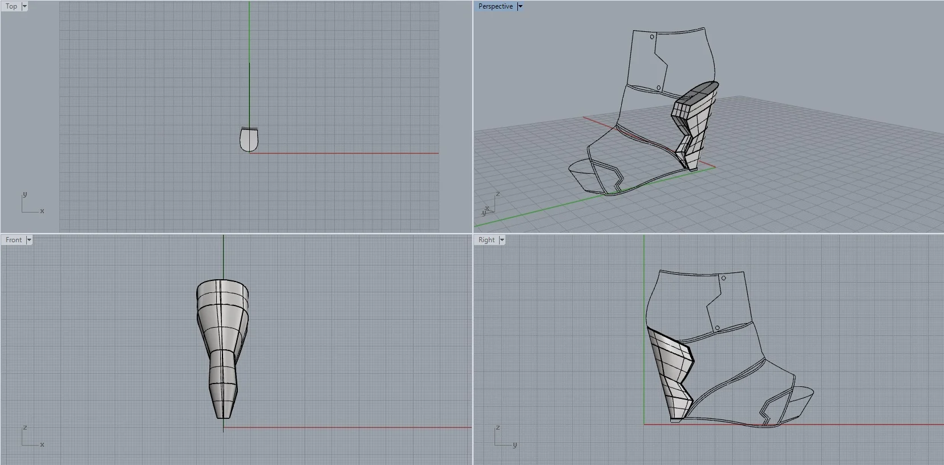Screen dimensions: 944x465
Task: Activate the Perspective viewport title label
Action: click(495, 6)
